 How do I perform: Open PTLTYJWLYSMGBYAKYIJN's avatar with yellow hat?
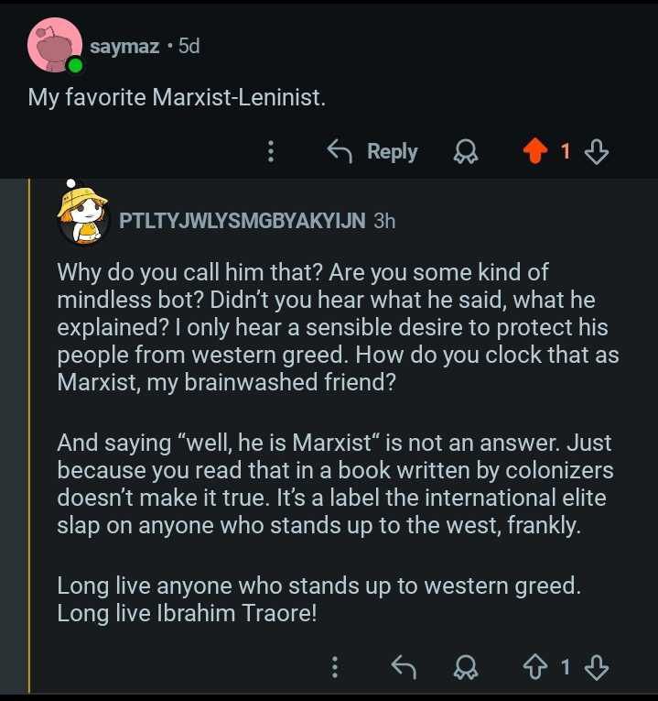pos(83,217)
